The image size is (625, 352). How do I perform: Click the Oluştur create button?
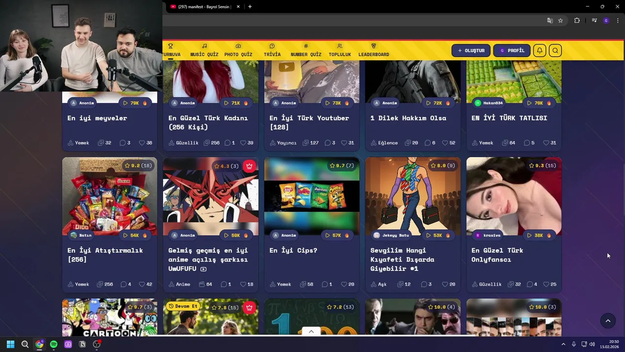pos(471,50)
